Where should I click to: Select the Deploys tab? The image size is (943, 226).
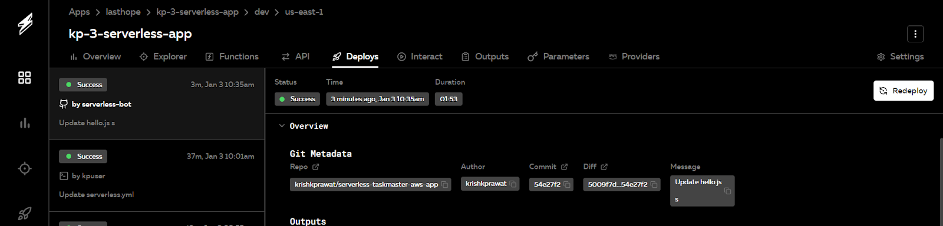pos(355,56)
